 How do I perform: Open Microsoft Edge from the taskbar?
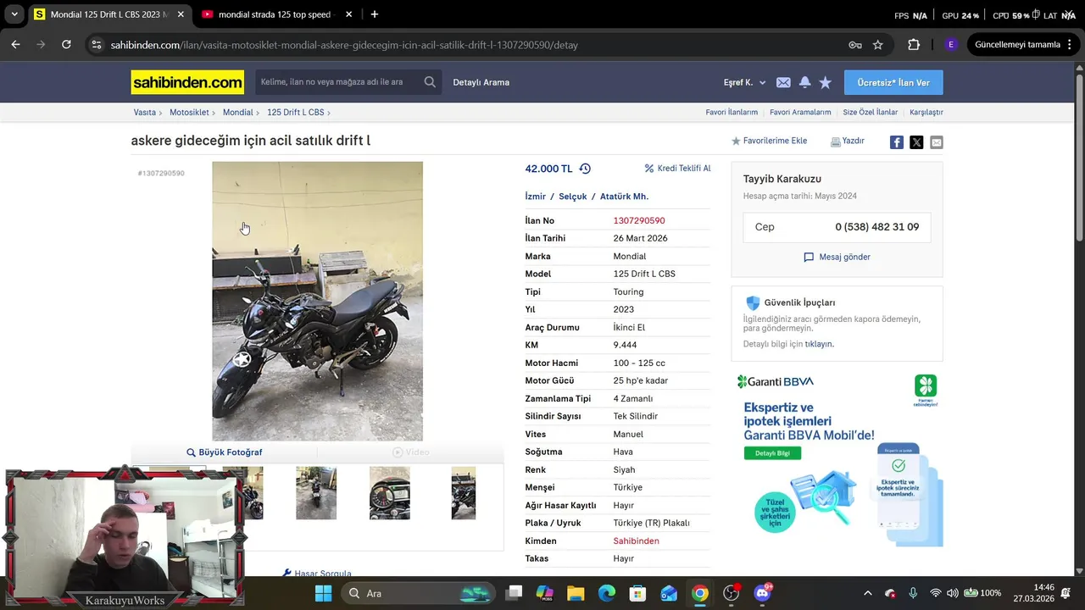click(x=607, y=593)
